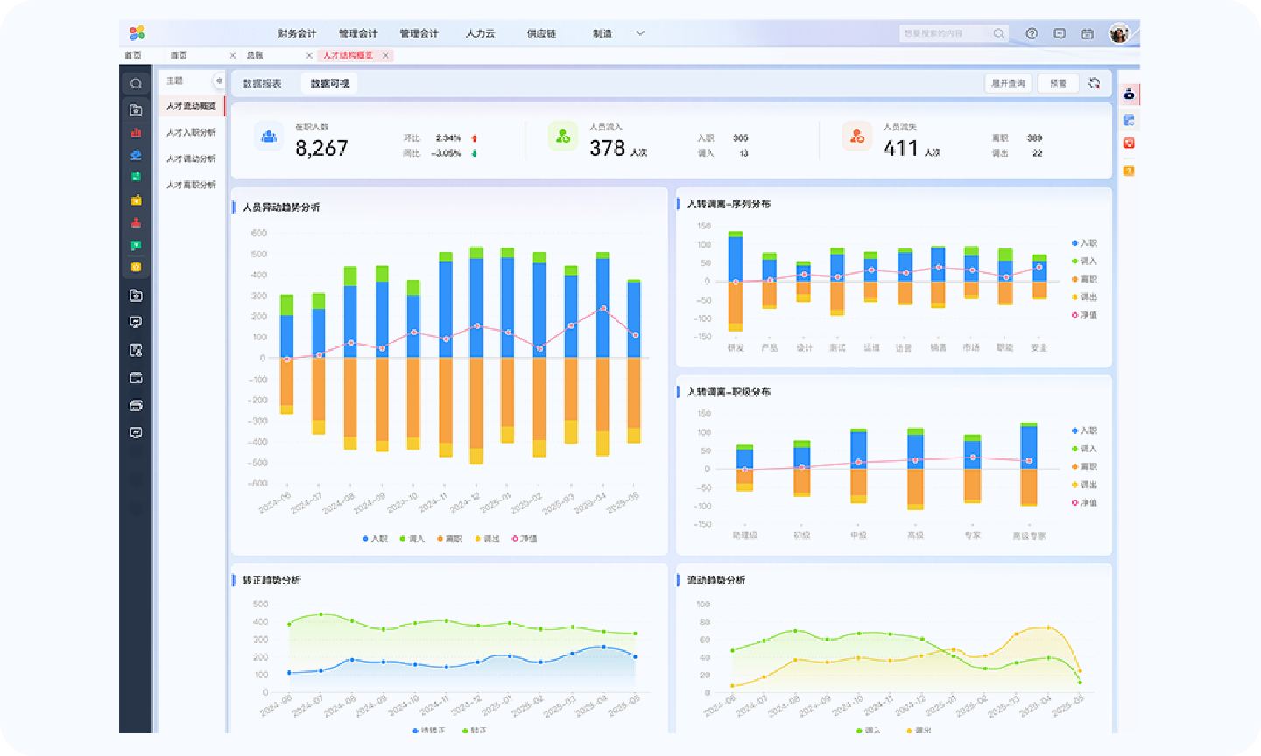
Task: Click the user avatar in top right
Action: [x=1118, y=33]
